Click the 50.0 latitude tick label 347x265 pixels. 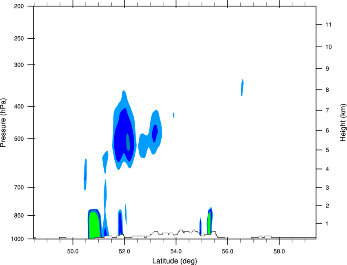[x=73, y=252]
